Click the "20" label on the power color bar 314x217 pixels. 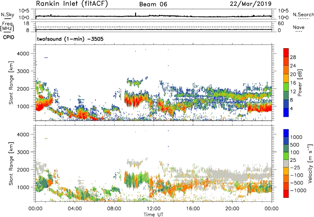(293, 74)
